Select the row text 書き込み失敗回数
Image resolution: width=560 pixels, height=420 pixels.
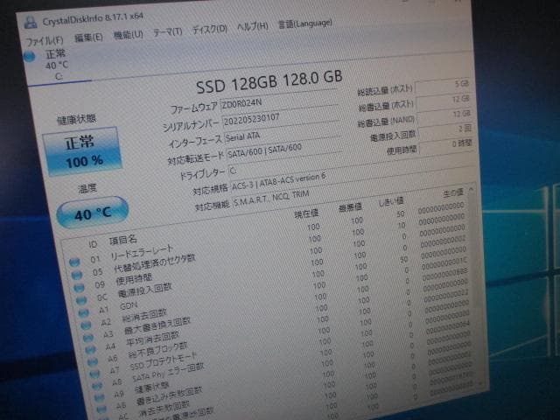tap(170, 395)
